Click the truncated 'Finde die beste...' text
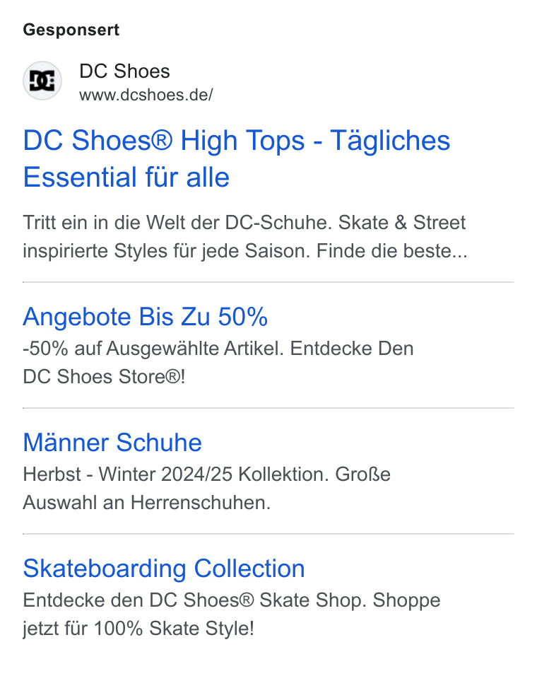The height and width of the screenshot is (676, 537). [392, 251]
